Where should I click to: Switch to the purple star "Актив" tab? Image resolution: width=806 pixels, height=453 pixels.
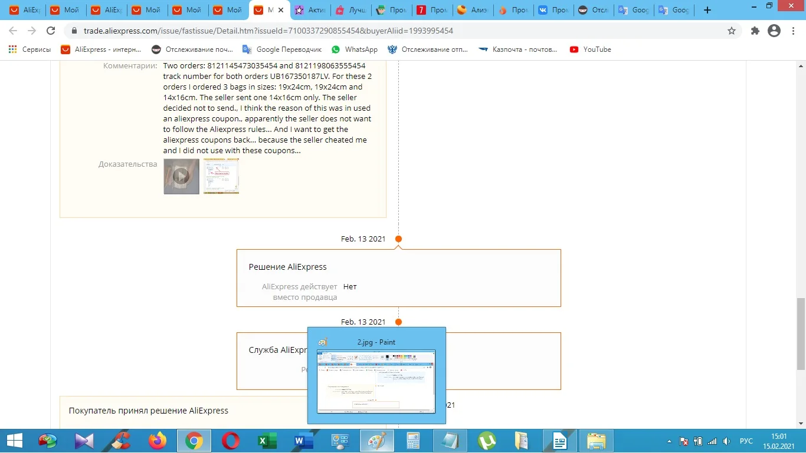(x=310, y=10)
